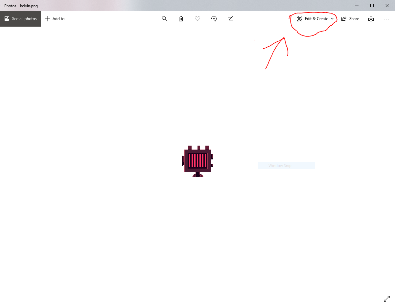Toggle the heart favorite icon
The width and height of the screenshot is (395, 307).
point(197,19)
